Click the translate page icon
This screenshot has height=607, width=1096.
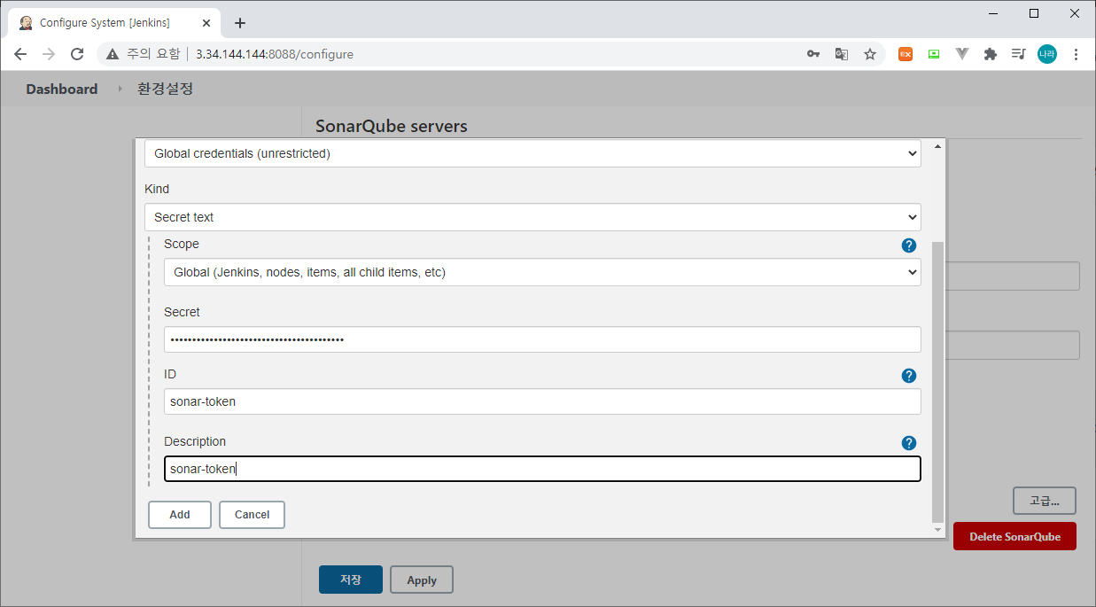[842, 54]
